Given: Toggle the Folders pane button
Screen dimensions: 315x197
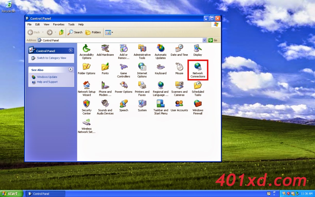Looking at the screenshot, I should click(x=93, y=32).
